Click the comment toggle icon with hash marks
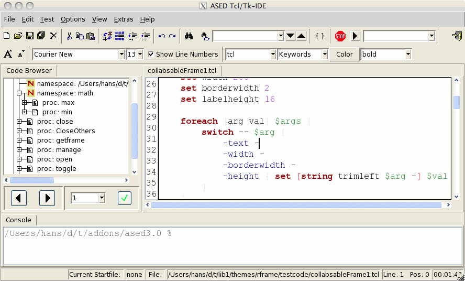 click(107, 36)
